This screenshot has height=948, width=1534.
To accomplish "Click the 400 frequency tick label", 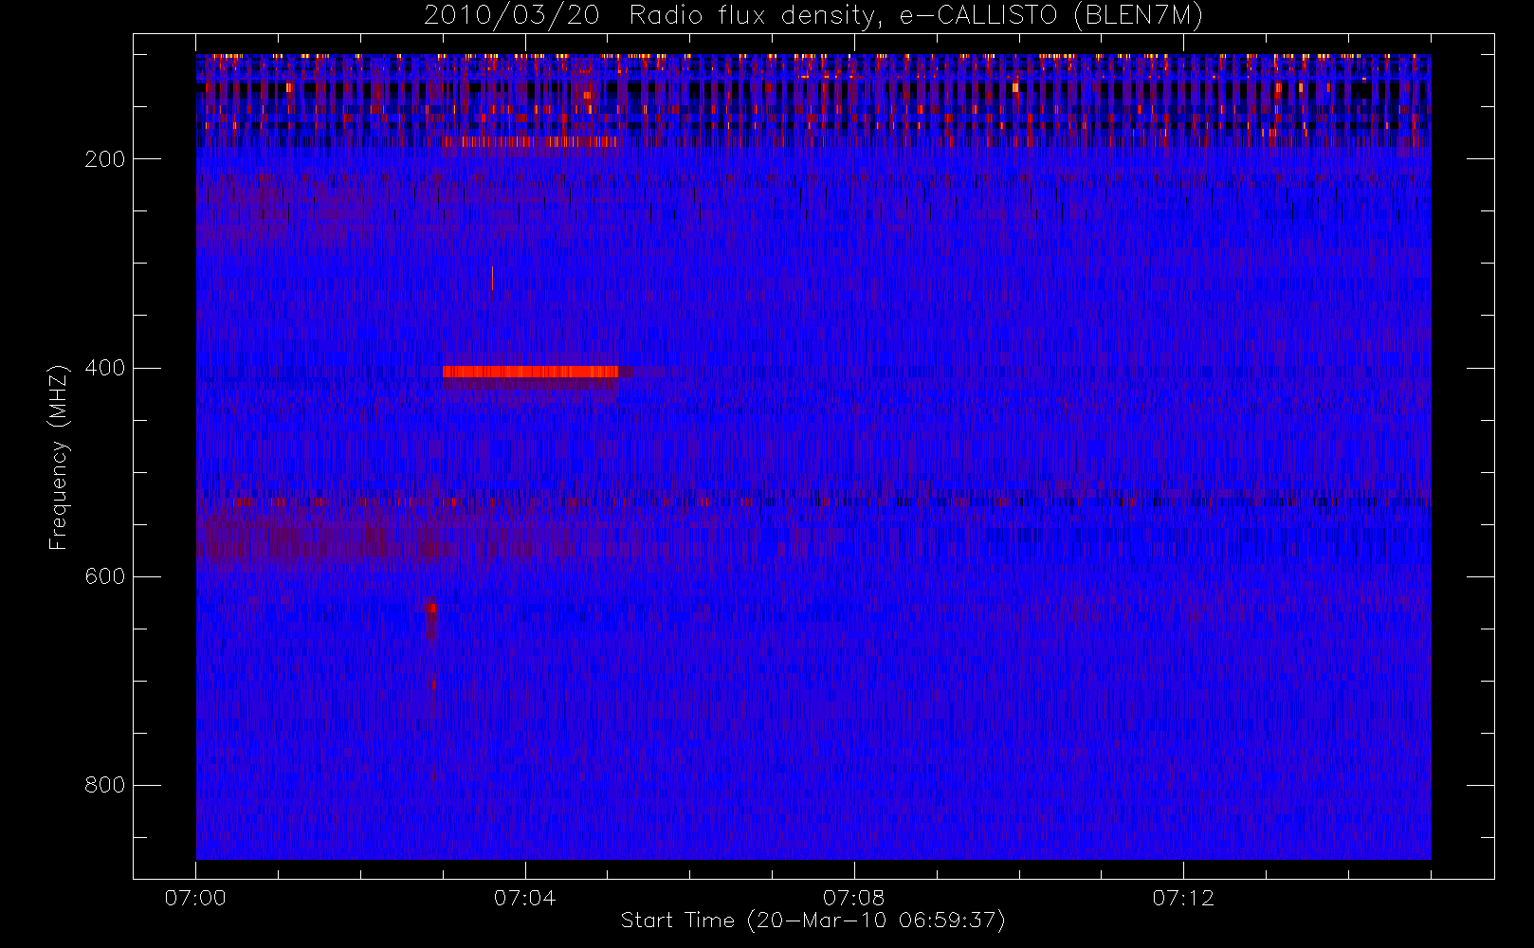I will [104, 368].
